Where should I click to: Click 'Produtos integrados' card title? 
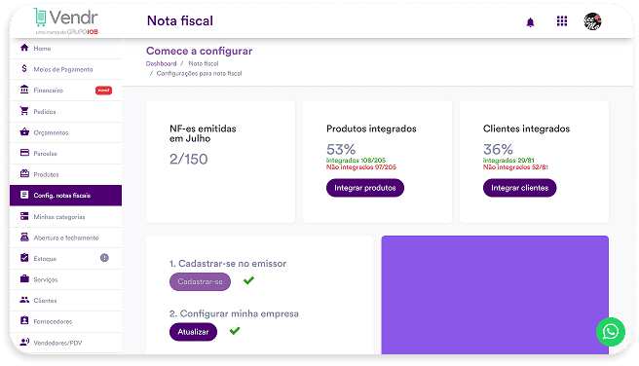[x=371, y=128]
